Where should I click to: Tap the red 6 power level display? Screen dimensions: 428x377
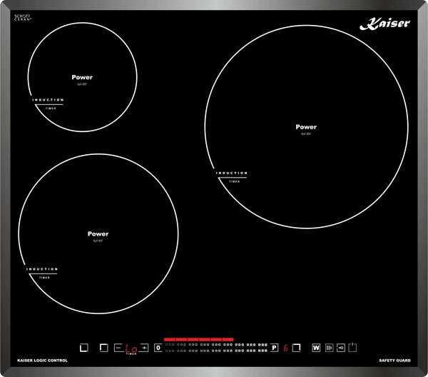(x=285, y=348)
